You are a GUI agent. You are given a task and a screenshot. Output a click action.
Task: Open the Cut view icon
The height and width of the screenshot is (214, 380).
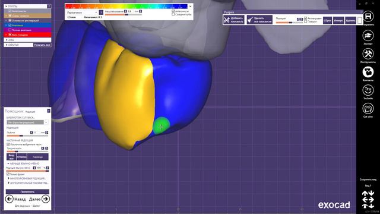coord(368,108)
